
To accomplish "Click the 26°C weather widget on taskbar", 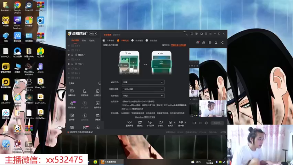I will pos(196,162).
